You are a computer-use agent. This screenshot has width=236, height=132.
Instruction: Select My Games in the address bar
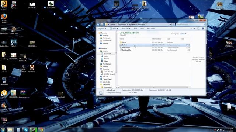[132, 25]
